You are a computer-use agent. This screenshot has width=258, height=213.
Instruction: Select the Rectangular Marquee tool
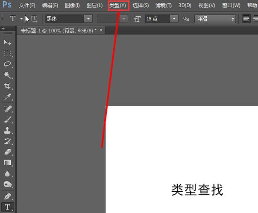[7, 53]
